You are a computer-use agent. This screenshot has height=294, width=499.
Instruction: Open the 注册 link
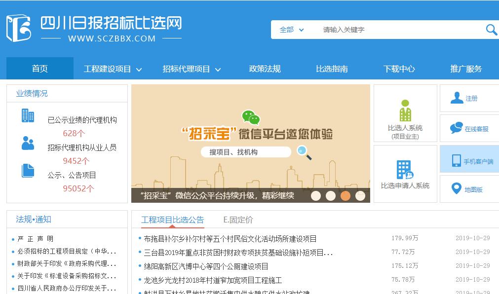pos(472,99)
